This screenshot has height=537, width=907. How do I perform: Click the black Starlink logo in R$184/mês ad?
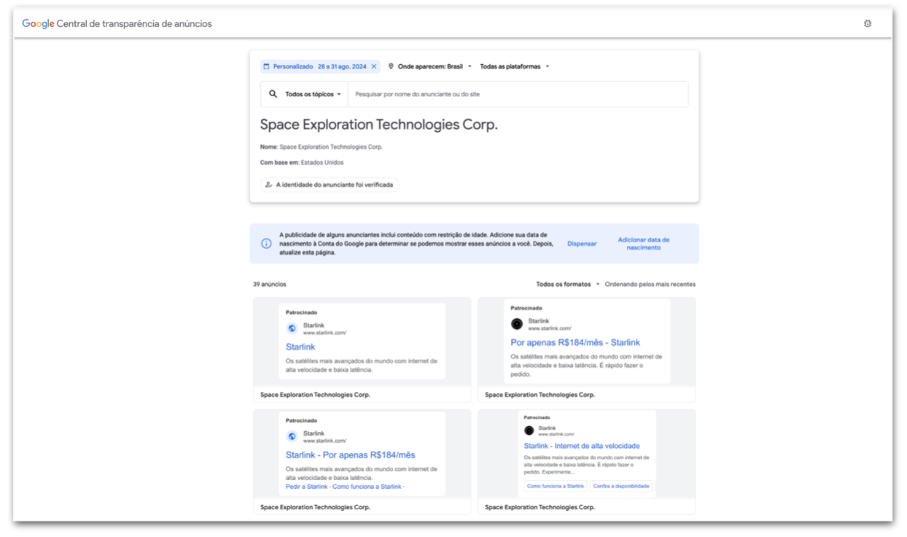[517, 324]
